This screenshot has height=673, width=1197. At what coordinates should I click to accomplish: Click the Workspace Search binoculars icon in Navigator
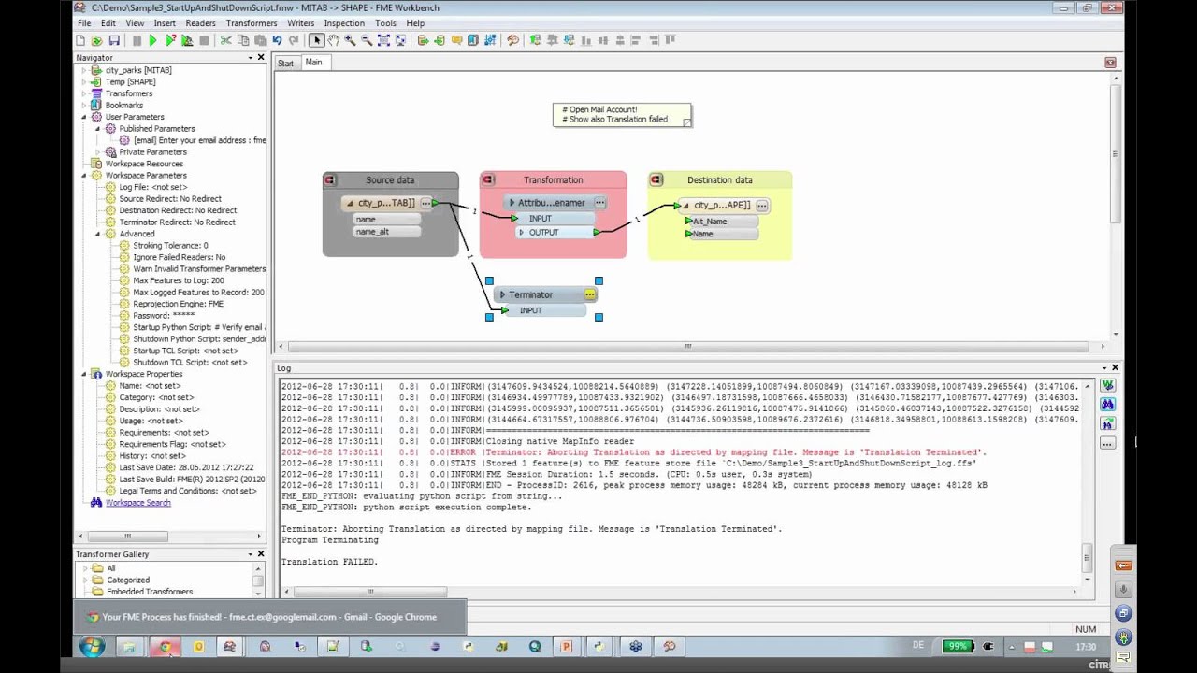[95, 503]
